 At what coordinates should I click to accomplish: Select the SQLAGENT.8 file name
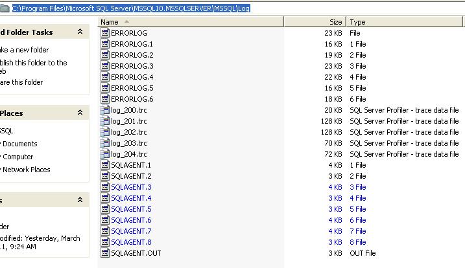[131, 242]
